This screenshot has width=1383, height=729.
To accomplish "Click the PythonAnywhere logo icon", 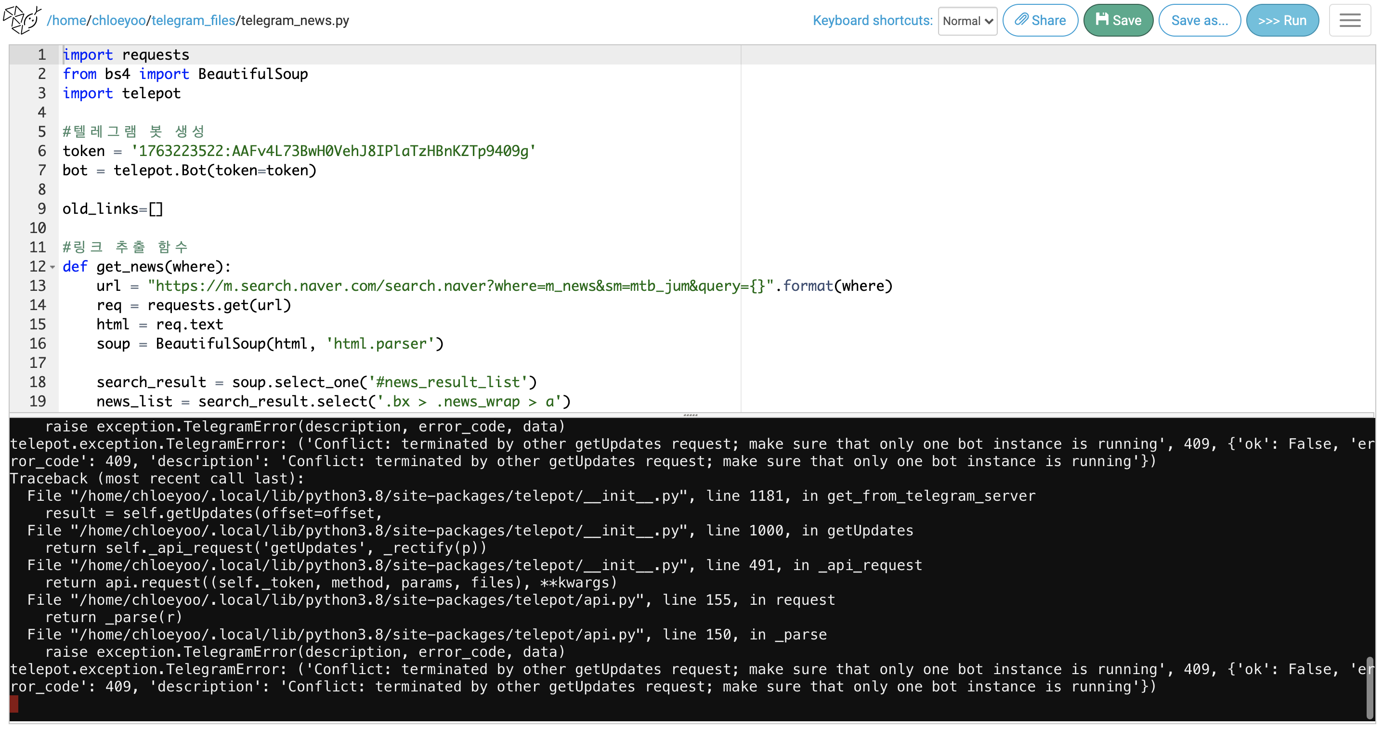I will [x=23, y=20].
